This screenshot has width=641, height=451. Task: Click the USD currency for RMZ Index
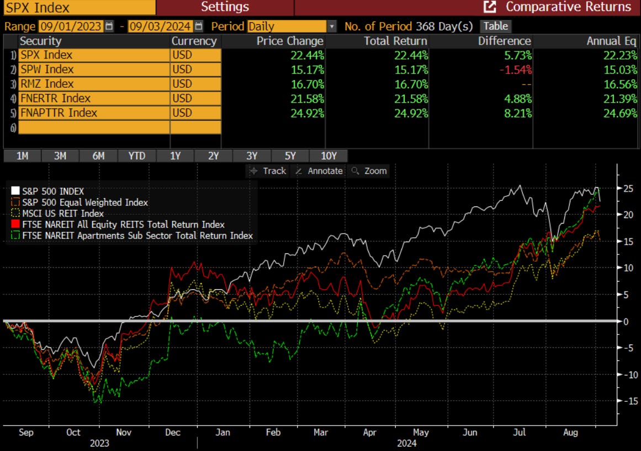click(195, 84)
